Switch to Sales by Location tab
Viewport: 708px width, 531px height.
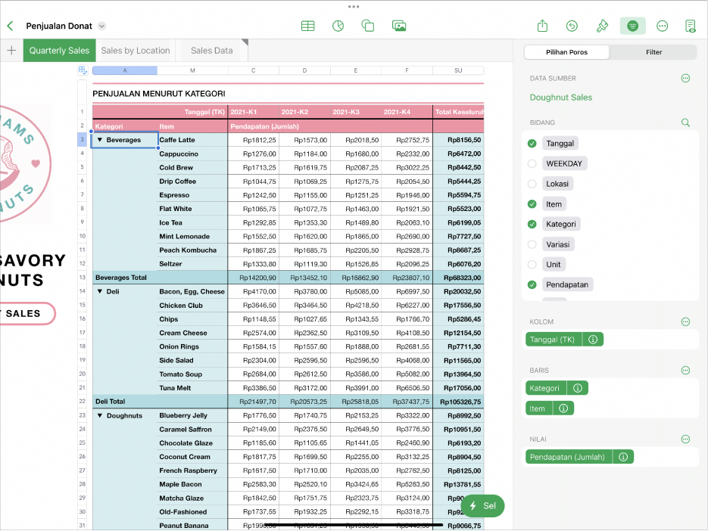(x=136, y=51)
